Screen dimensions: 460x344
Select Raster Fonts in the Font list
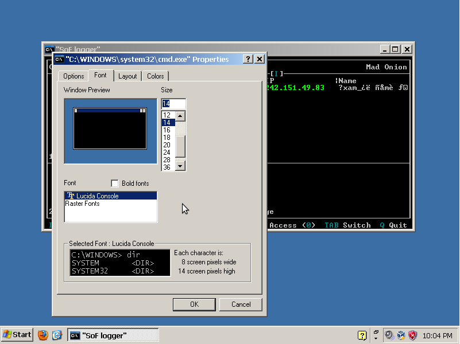111,204
